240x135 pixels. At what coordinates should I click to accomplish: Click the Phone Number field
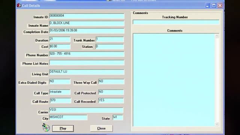[x=87, y=54]
